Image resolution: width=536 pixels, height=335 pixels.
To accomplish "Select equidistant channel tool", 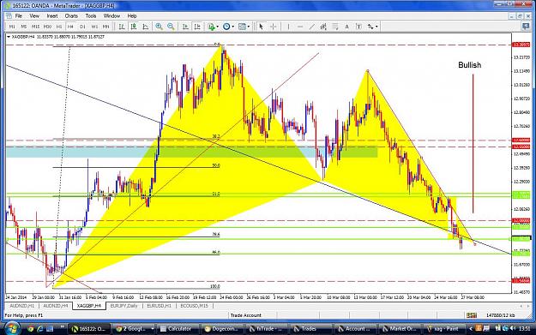I will click(x=323, y=27).
